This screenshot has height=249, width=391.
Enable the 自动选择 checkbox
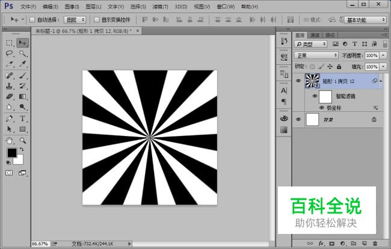(x=32, y=20)
